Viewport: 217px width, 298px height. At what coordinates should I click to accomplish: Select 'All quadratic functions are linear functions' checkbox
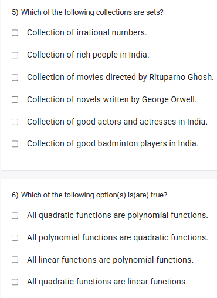(15, 282)
